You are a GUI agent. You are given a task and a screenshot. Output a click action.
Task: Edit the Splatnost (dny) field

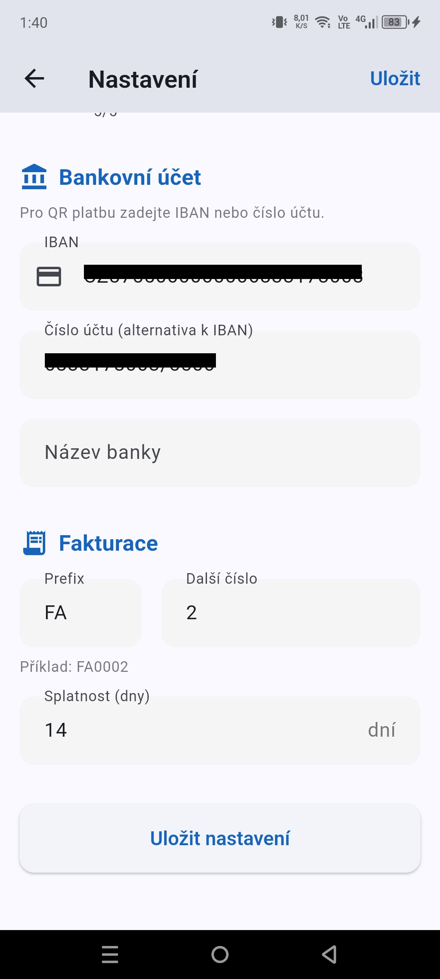click(204, 730)
